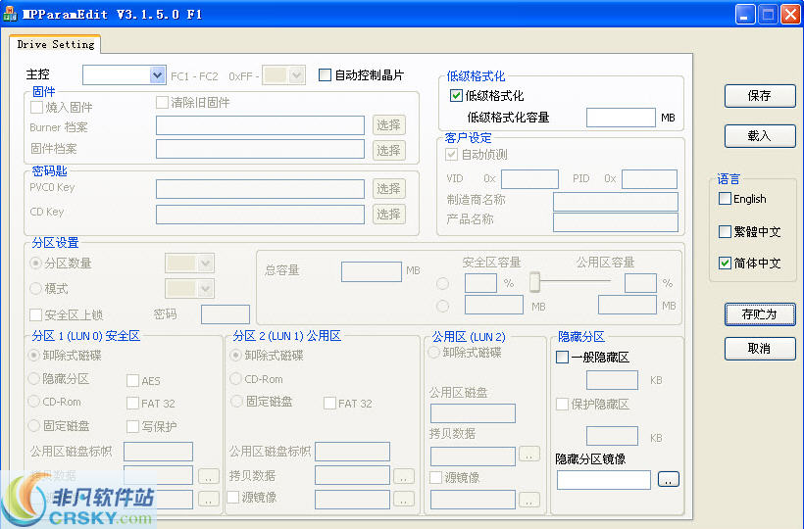
Task: Click the 载入 load button
Action: click(760, 136)
